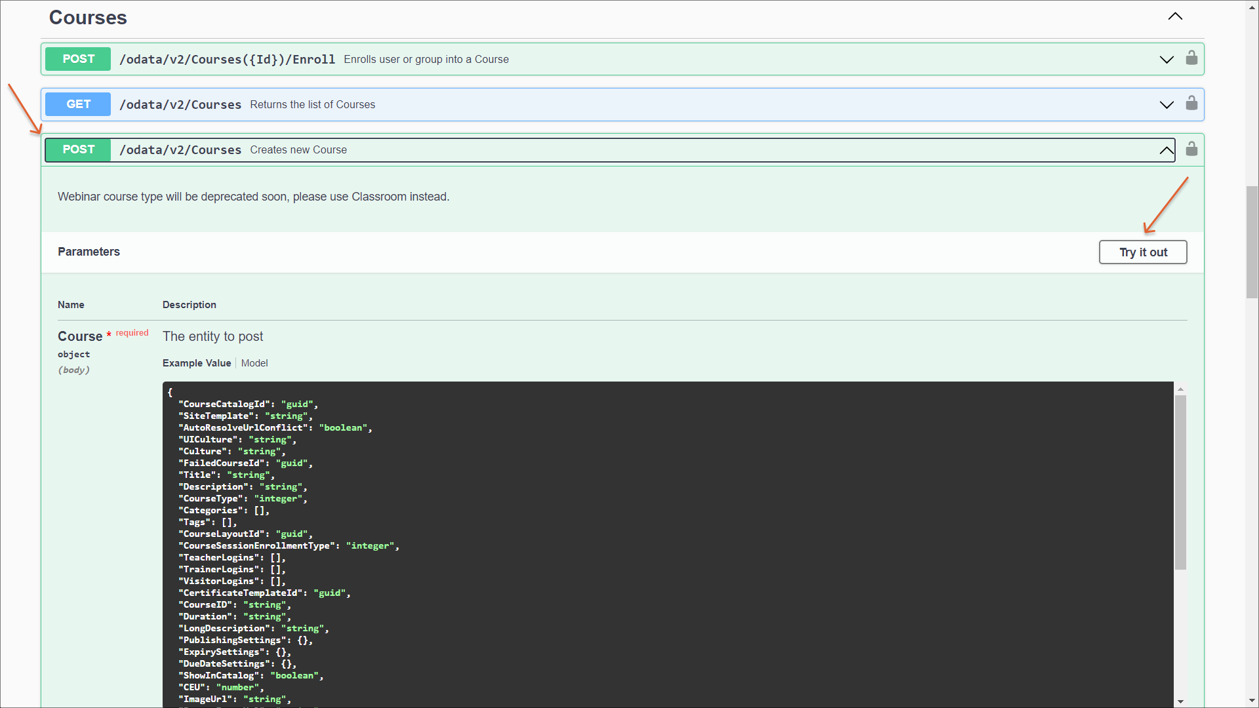The width and height of the screenshot is (1259, 708).
Task: Select the Example Value tab
Action: click(x=197, y=363)
